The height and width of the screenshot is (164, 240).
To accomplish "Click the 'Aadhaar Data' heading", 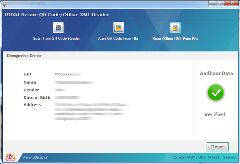I will coord(216,74).
